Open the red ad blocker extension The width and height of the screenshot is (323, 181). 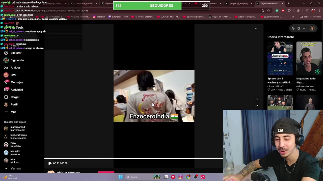coord(283,11)
